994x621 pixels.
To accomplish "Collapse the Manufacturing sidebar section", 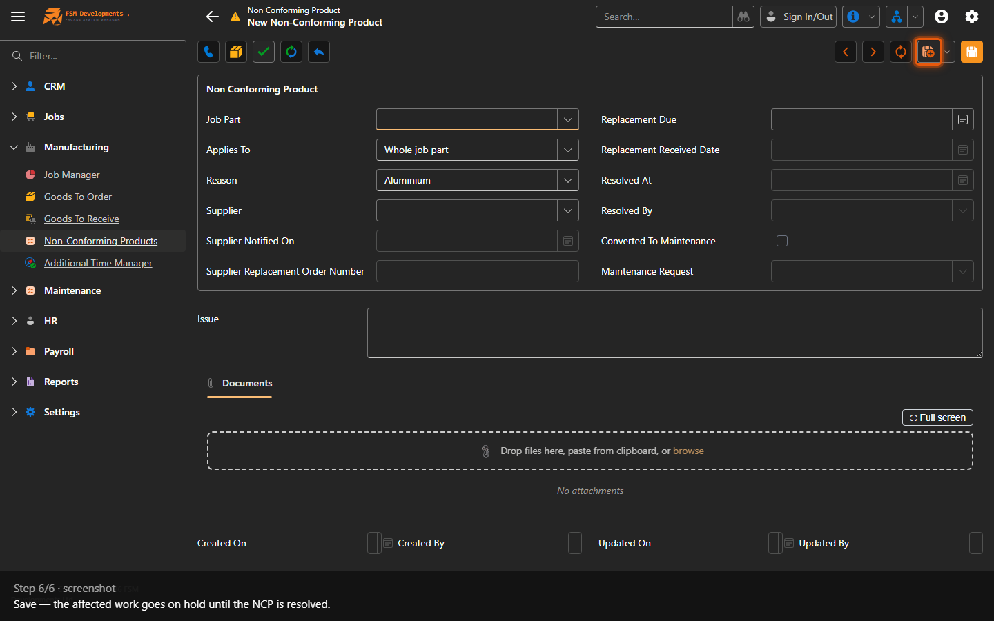I will [14, 147].
